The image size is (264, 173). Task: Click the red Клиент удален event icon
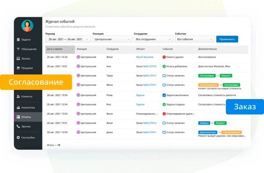coord(164,57)
